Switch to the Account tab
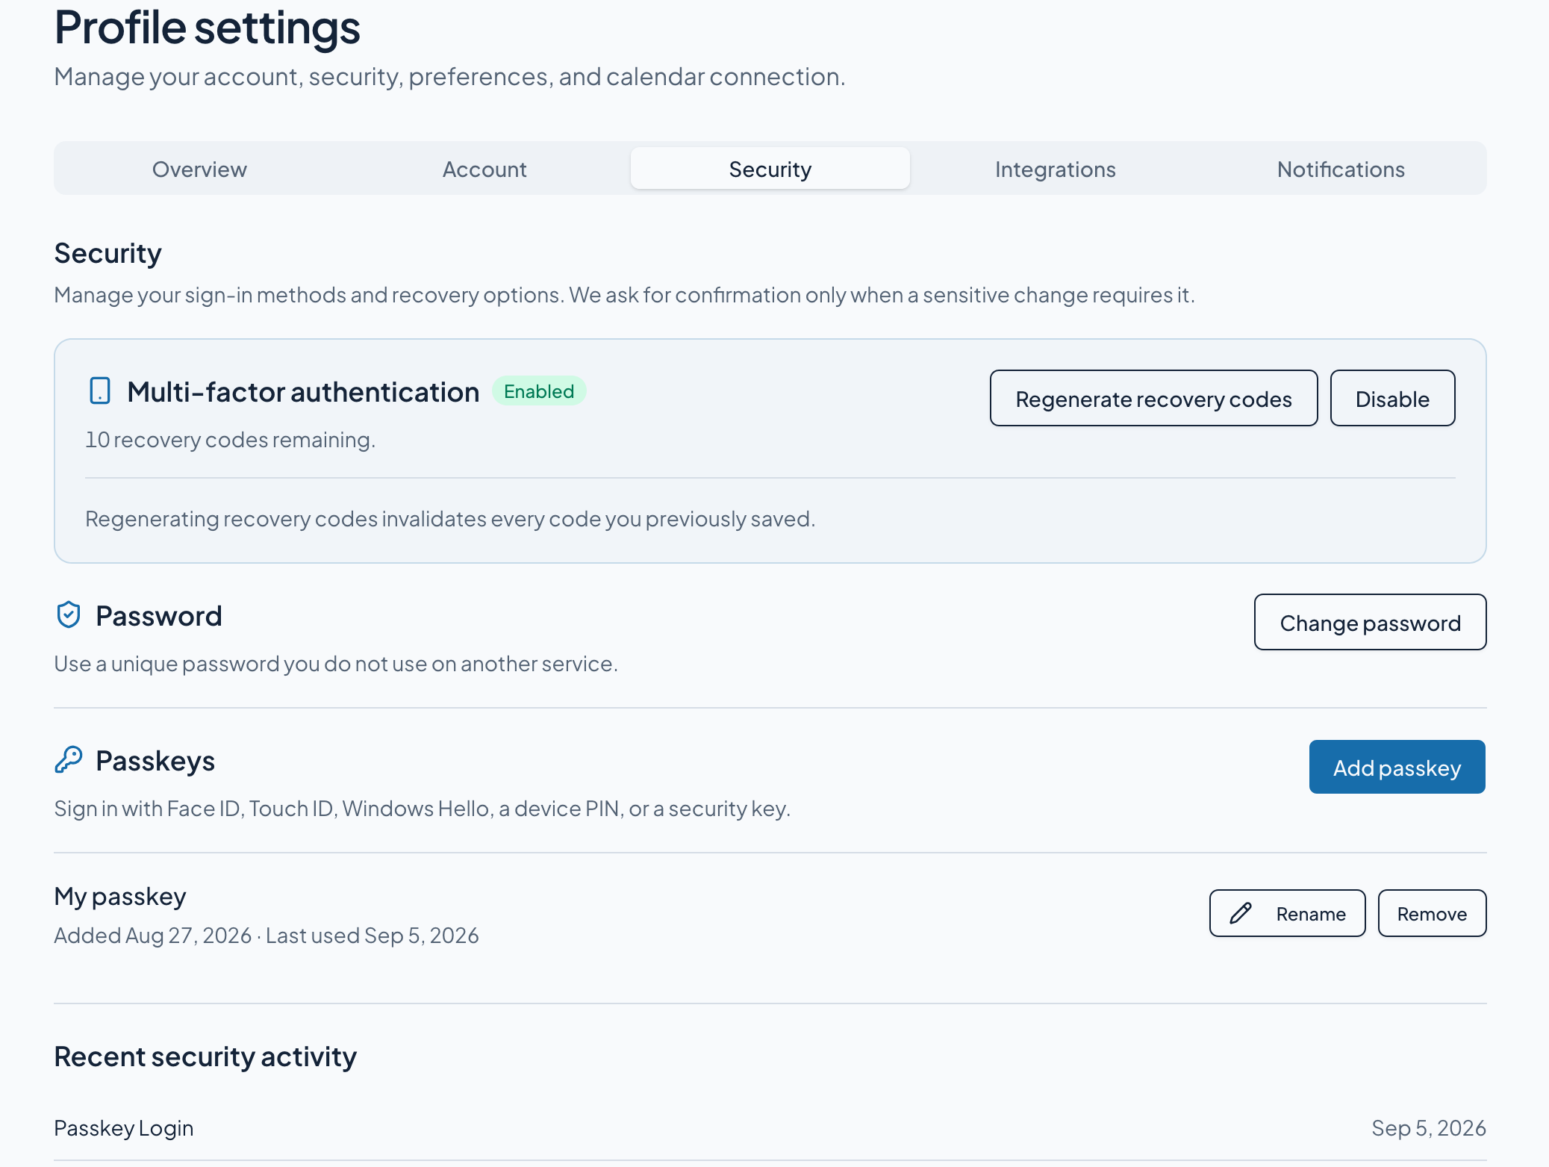 click(484, 169)
